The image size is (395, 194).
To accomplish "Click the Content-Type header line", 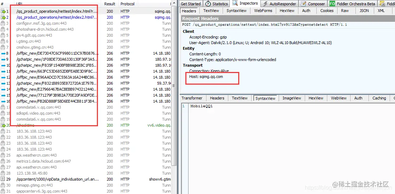I will click(233, 60).
